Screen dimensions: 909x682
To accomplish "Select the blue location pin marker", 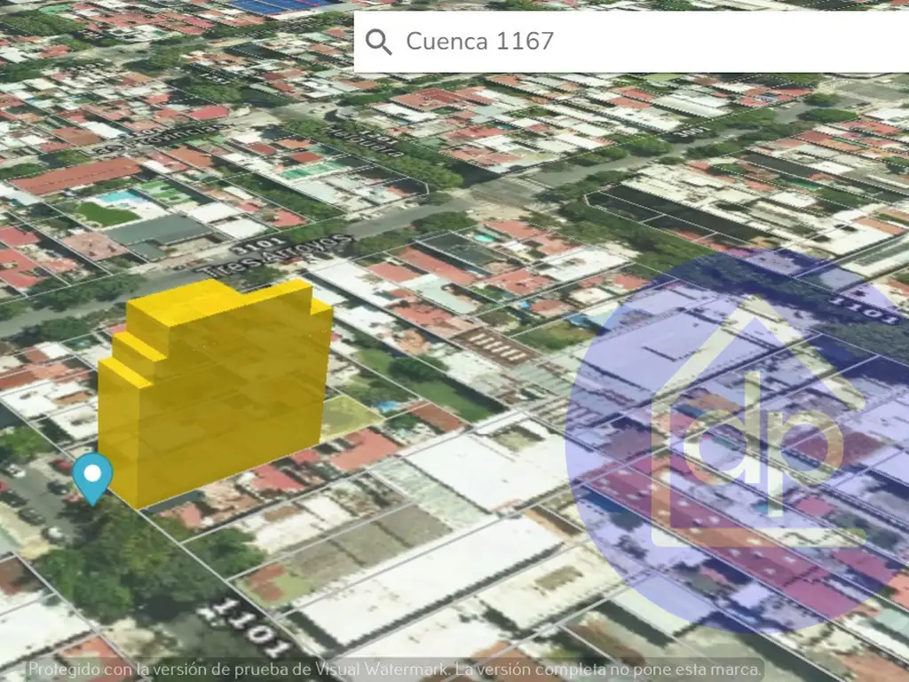I will (91, 477).
